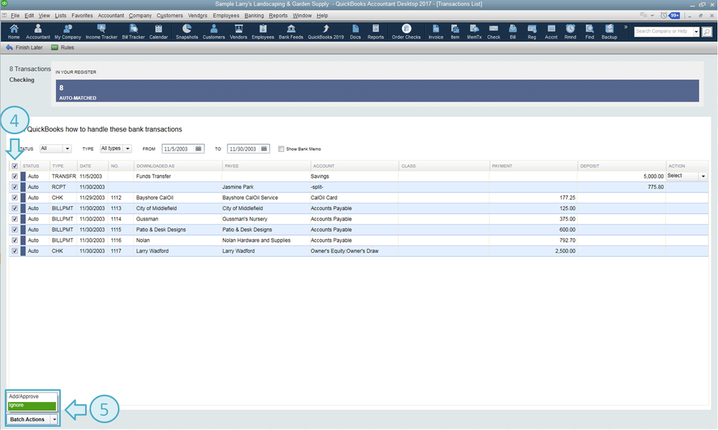Open the Help menu
This screenshot has width=718, height=430.
click(323, 16)
